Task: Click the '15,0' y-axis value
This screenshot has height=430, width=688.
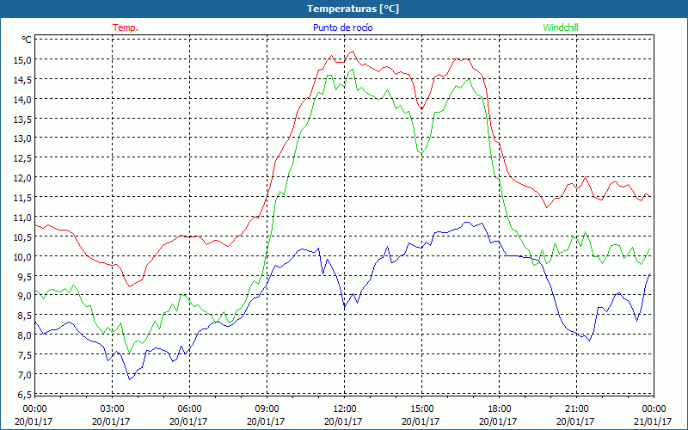Action: point(22,60)
